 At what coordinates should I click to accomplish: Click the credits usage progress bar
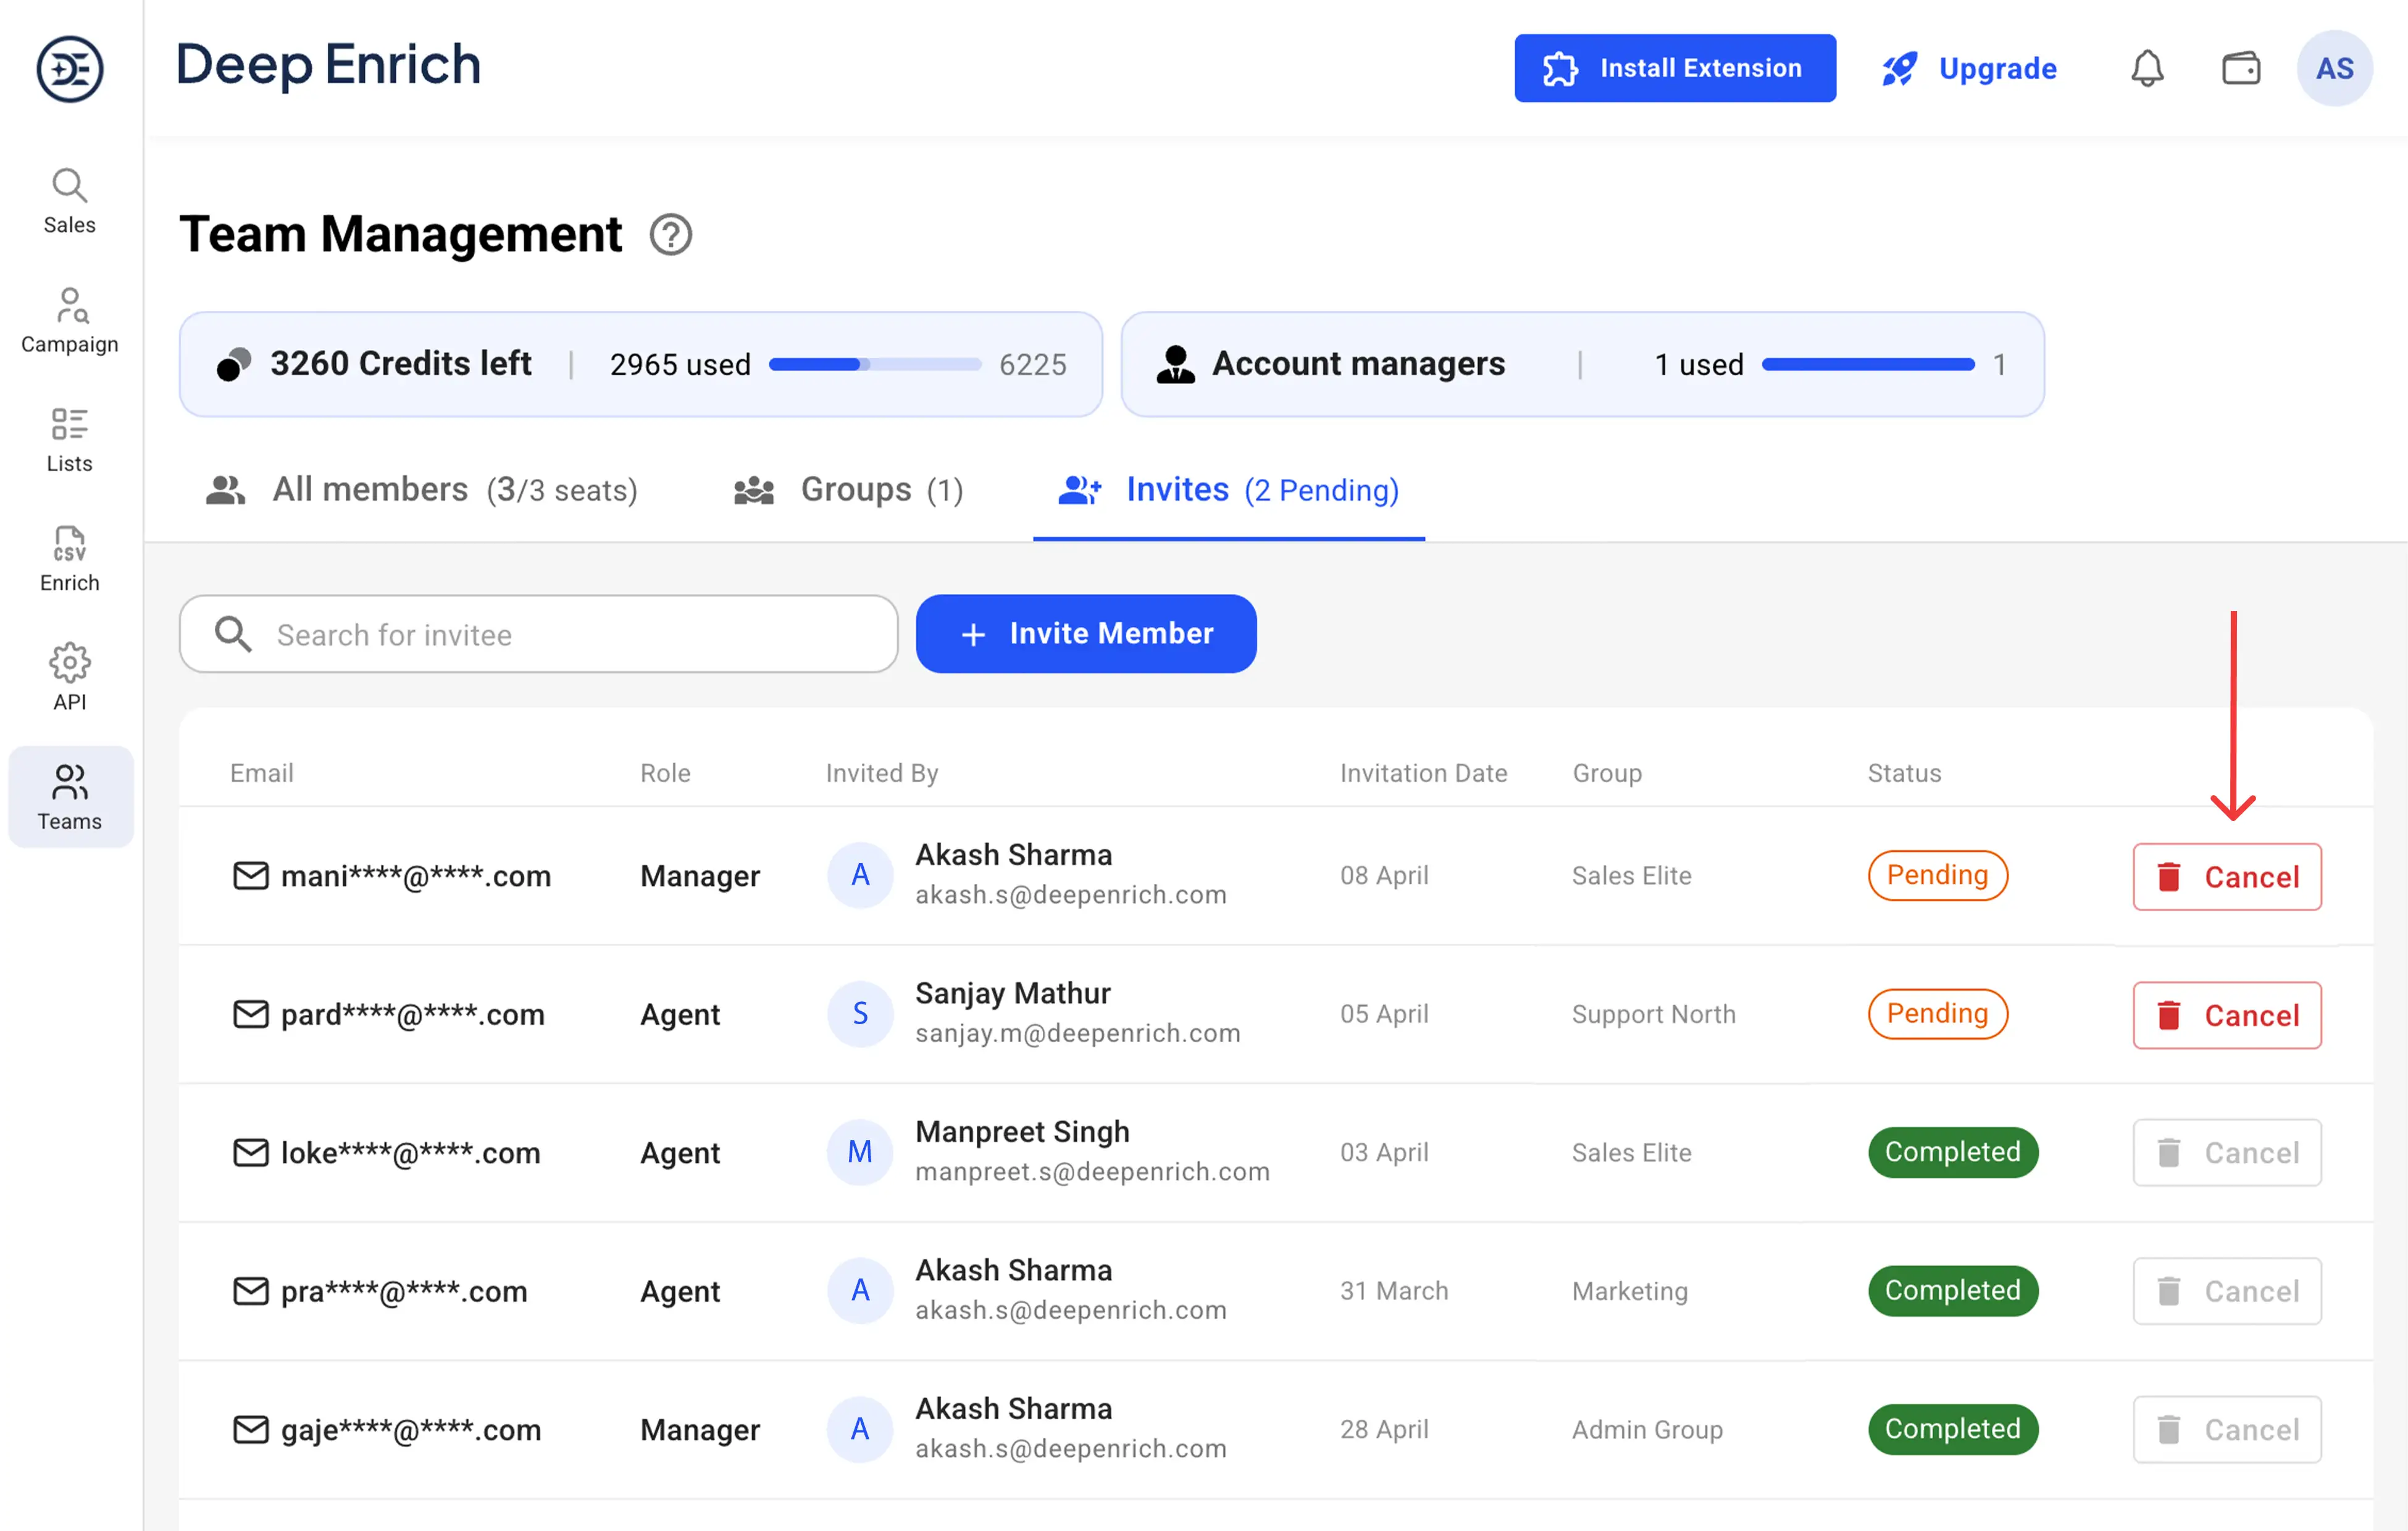(875, 365)
